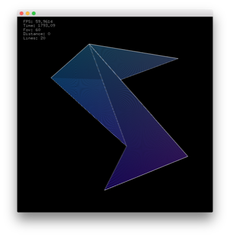Click the top apex vertex of the shape
This screenshot has height=237, width=230.
click(90, 44)
